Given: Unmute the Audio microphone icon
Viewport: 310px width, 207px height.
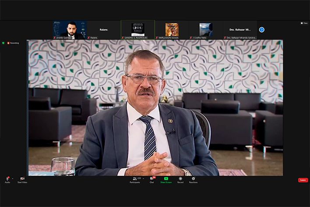Looking at the screenshot, I should (x=7, y=178).
